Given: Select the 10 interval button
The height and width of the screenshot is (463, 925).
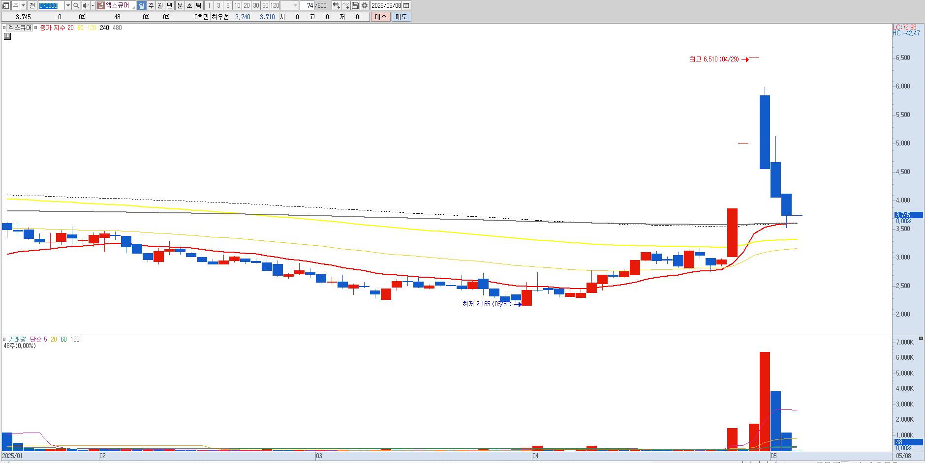Looking at the screenshot, I should coord(237,5).
